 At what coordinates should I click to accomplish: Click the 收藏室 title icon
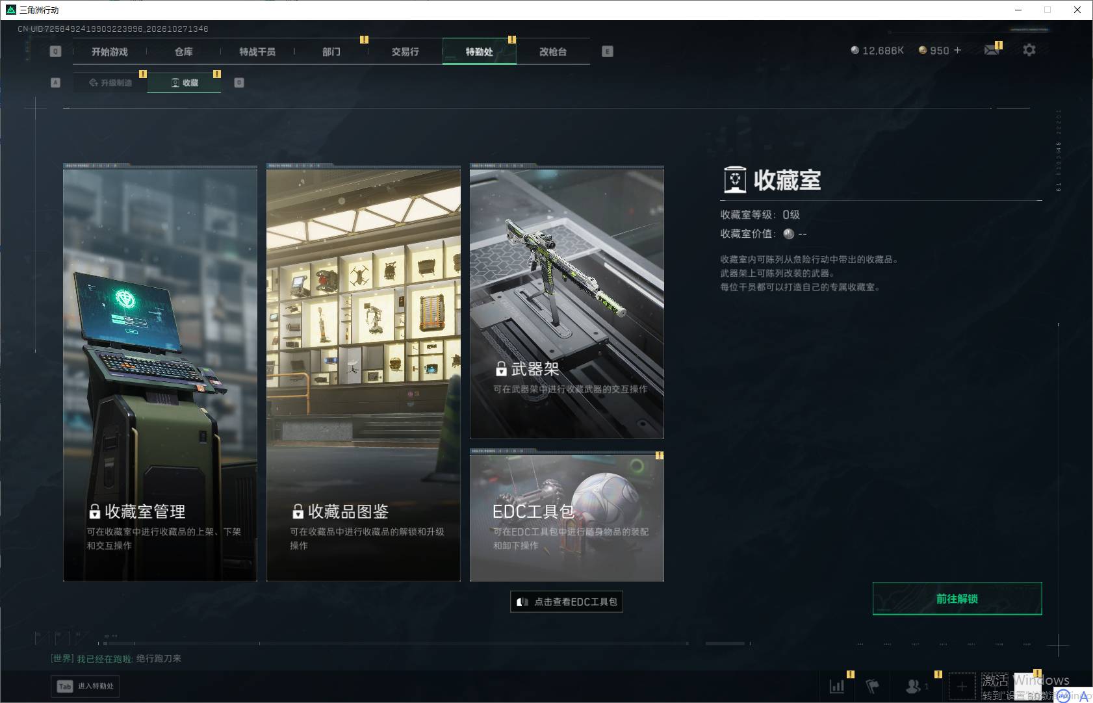pyautogui.click(x=735, y=180)
